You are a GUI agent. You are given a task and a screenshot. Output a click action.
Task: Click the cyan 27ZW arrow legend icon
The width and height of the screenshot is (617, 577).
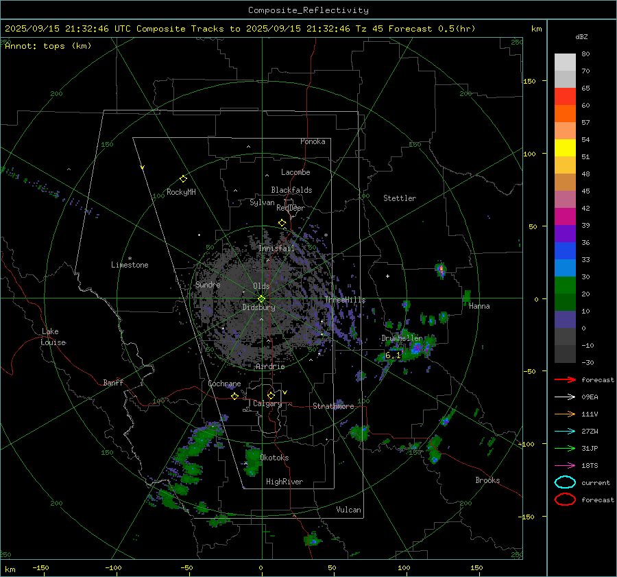(x=565, y=432)
